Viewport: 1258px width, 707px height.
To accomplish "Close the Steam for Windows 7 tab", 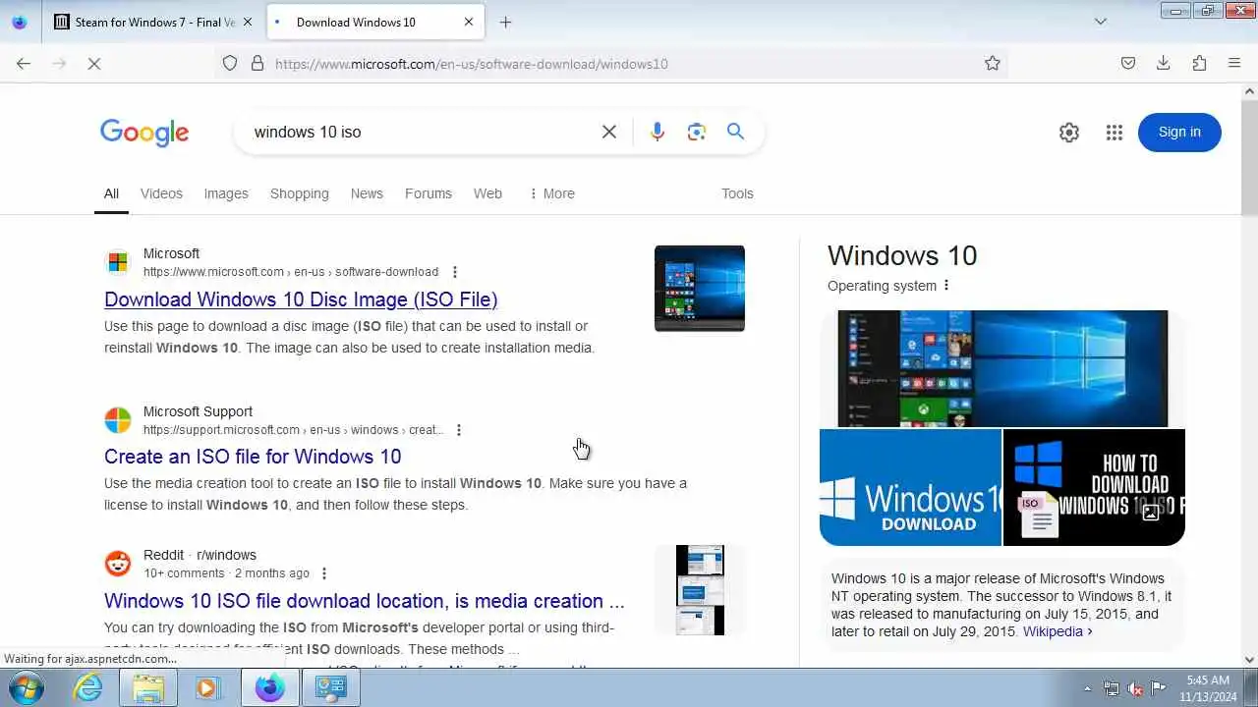I will (247, 22).
